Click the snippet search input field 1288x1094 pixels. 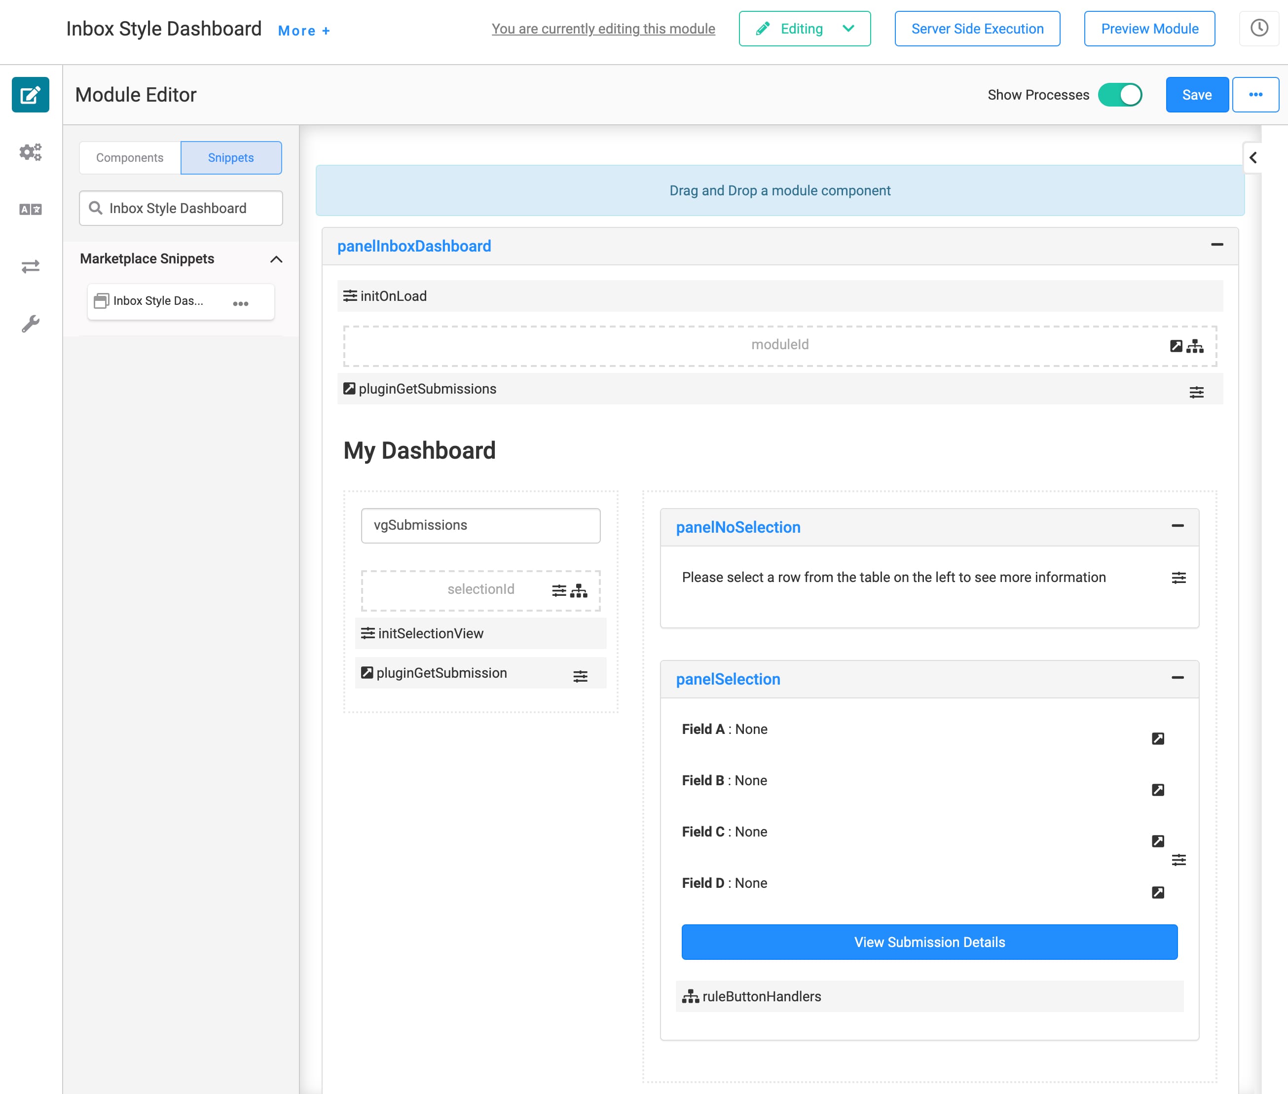click(x=181, y=208)
